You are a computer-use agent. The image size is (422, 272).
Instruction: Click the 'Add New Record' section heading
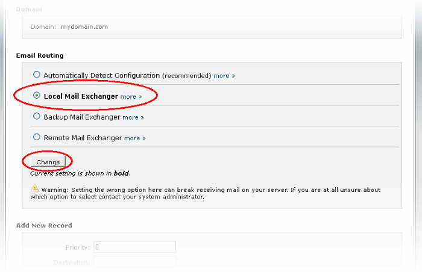tap(44, 226)
